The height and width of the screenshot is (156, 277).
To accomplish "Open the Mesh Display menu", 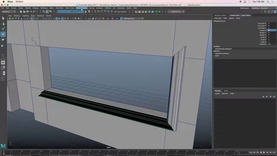I will [82, 8].
